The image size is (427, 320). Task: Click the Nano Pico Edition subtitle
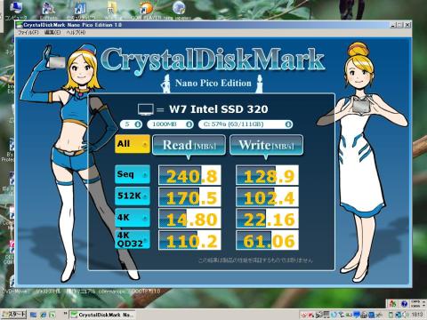click(213, 83)
